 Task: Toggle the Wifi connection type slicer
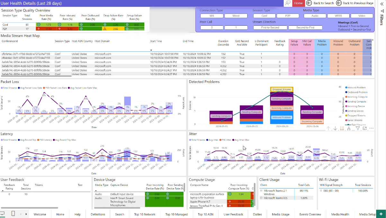click(211, 16)
